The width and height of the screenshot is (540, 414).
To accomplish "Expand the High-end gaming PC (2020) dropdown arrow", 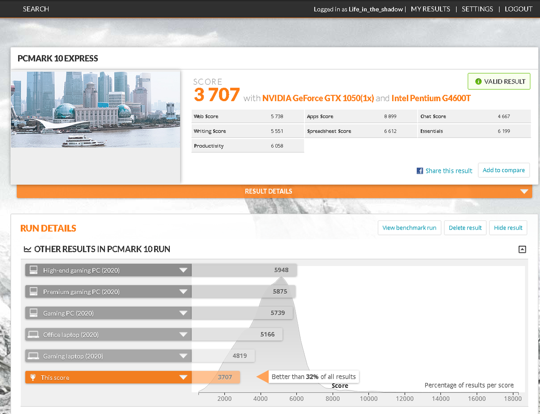I will 183,270.
